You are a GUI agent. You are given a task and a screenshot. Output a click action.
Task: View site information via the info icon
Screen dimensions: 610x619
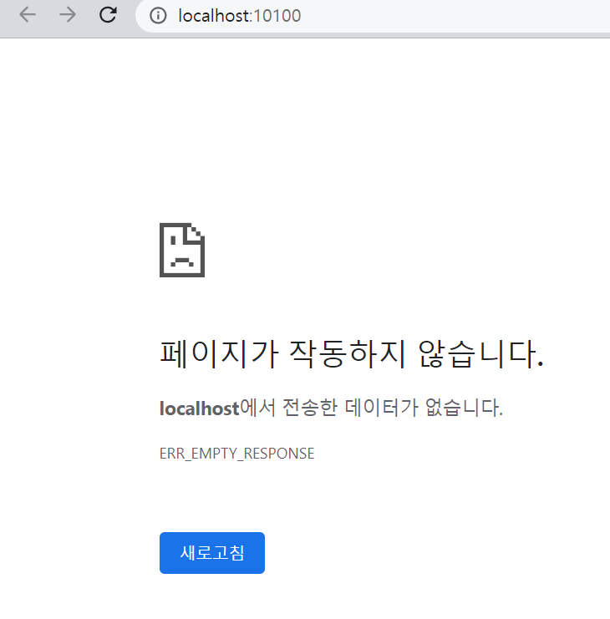point(158,16)
